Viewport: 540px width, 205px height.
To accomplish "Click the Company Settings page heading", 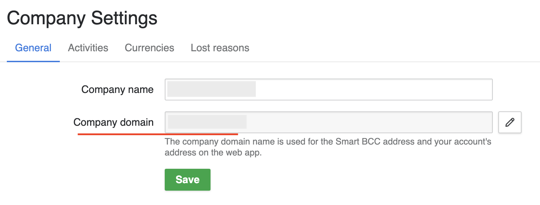I will pyautogui.click(x=82, y=18).
